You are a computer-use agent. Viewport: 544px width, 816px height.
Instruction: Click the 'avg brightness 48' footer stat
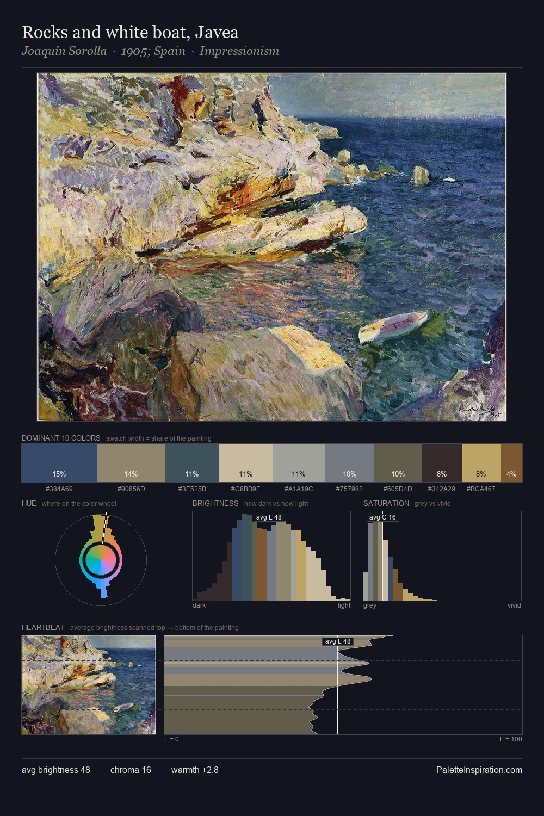[56, 770]
